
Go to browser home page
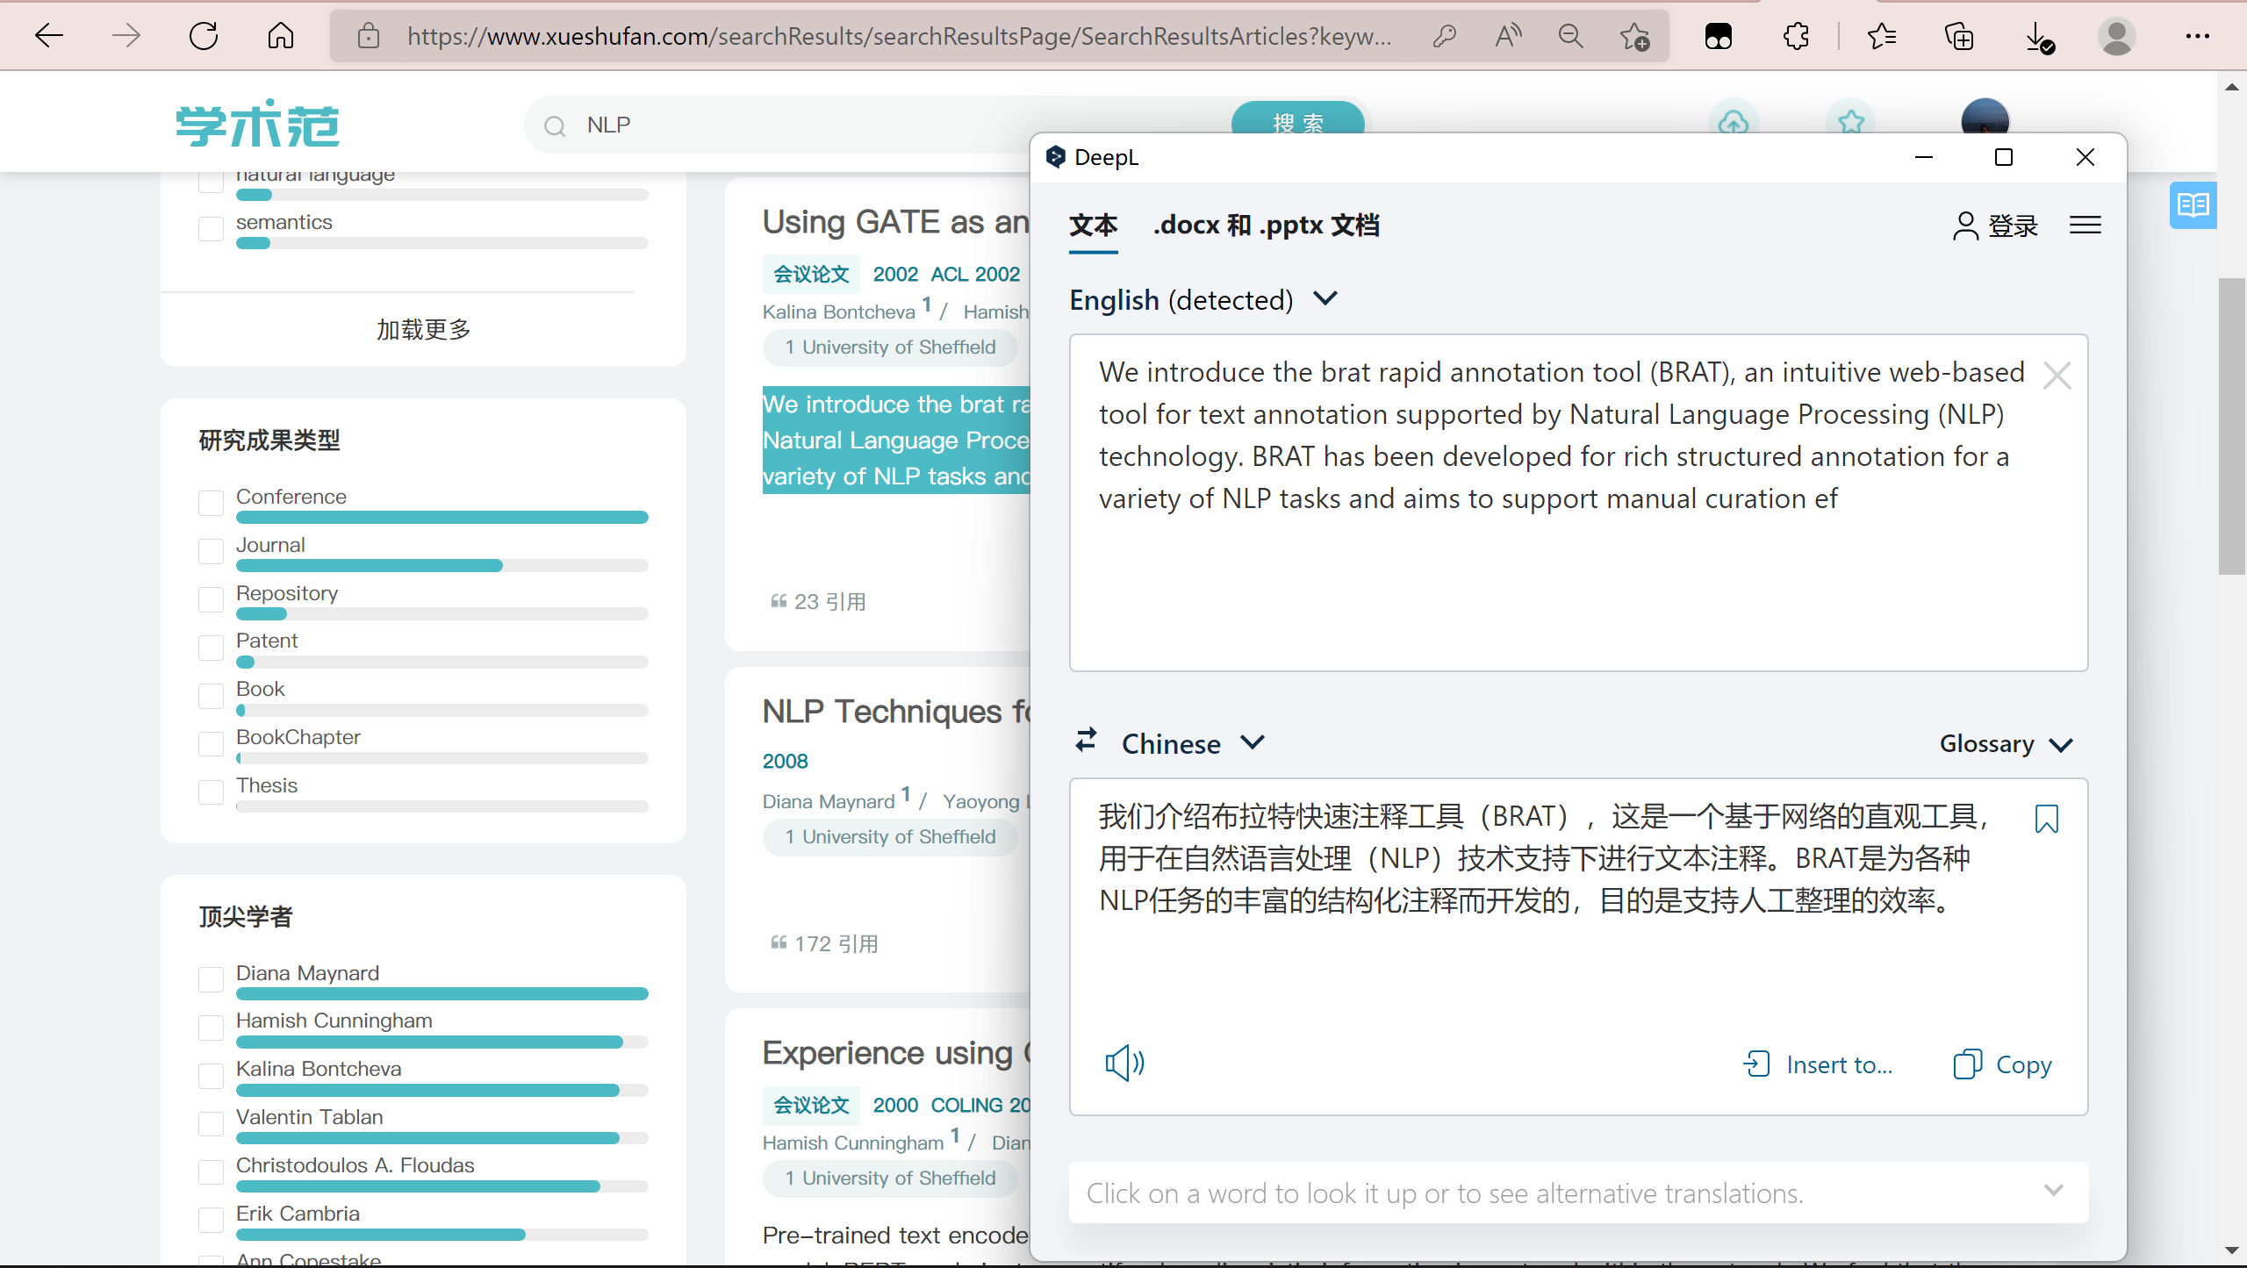point(281,36)
